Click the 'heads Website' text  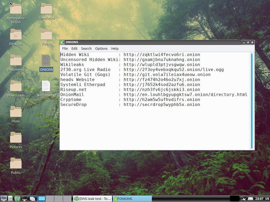(x=78, y=80)
